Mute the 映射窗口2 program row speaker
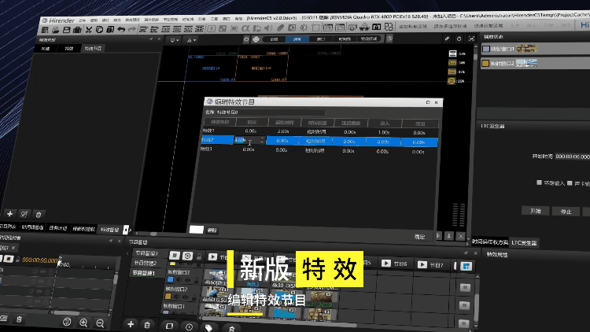Screen dimensions: 590x332 click(177, 297)
